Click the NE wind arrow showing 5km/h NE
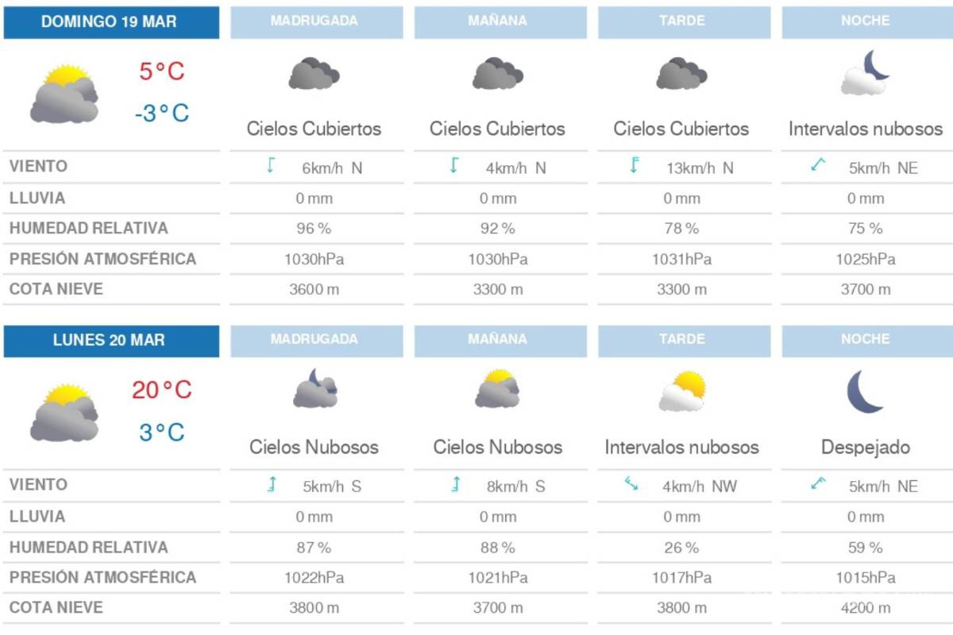The width and height of the screenshot is (953, 635). [x=820, y=166]
